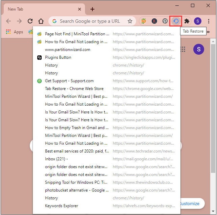Reload the current page
This screenshot has width=217, height=215.
point(30,21)
